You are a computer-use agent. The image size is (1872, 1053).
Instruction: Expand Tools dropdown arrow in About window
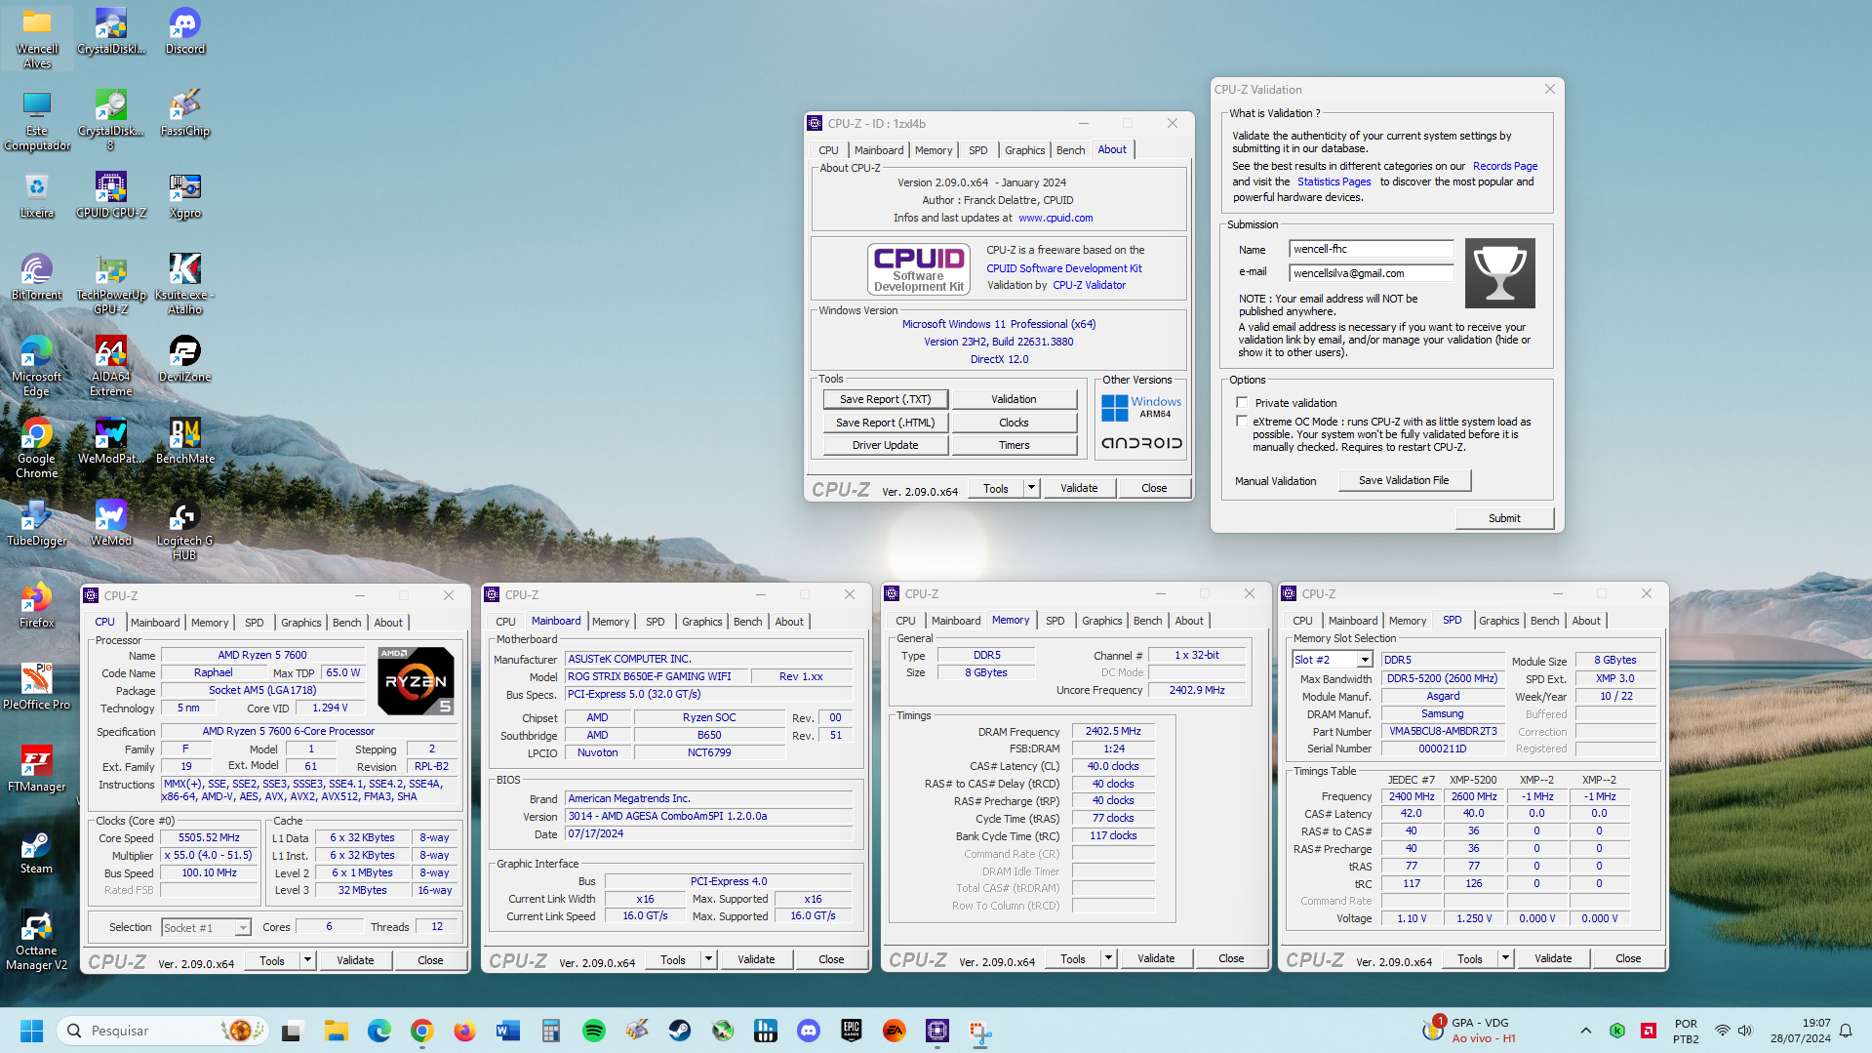[x=1031, y=488]
